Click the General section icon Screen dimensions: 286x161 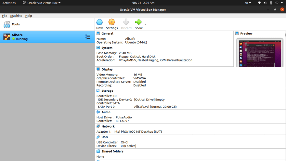pos(98,33)
